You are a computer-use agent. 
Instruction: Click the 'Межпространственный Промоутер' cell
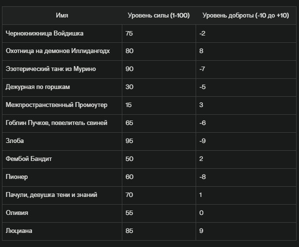[x=62, y=105]
